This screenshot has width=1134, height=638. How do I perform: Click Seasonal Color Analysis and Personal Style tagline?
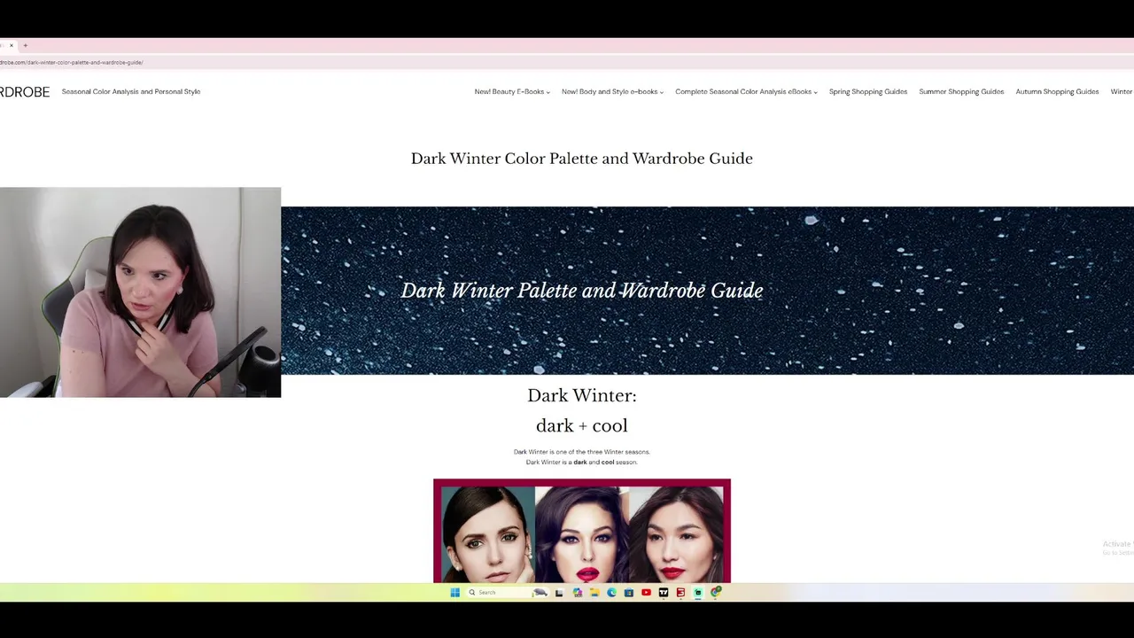click(131, 91)
